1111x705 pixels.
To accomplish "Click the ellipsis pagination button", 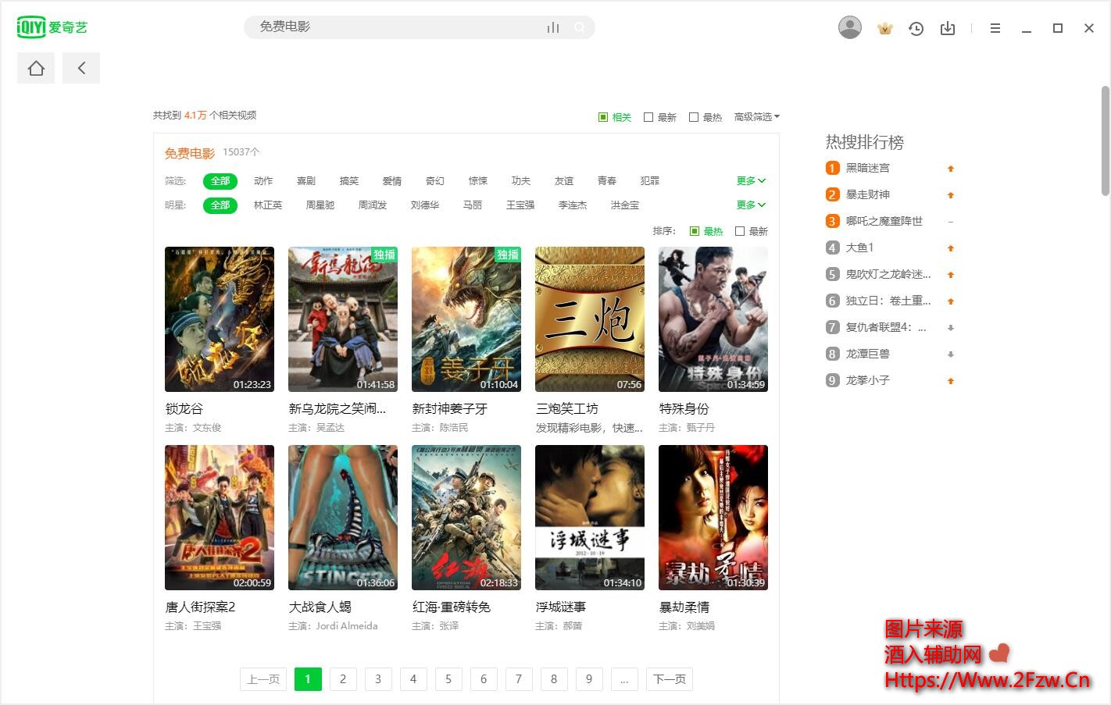I will 624,679.
